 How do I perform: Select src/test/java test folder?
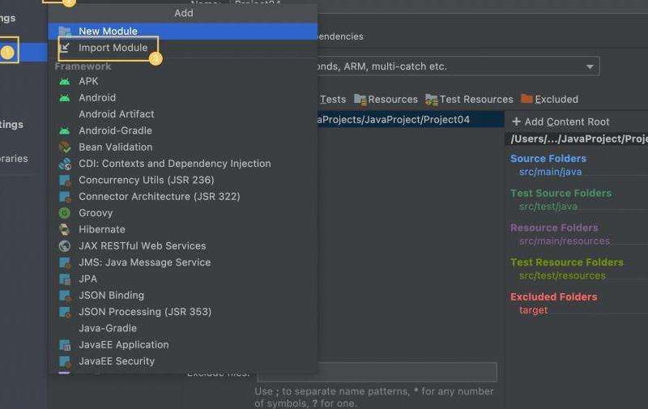click(548, 207)
